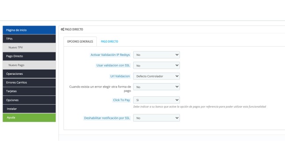Open Opciones sidebar item
Viewport: 285px width, 161px height.
coord(29,100)
